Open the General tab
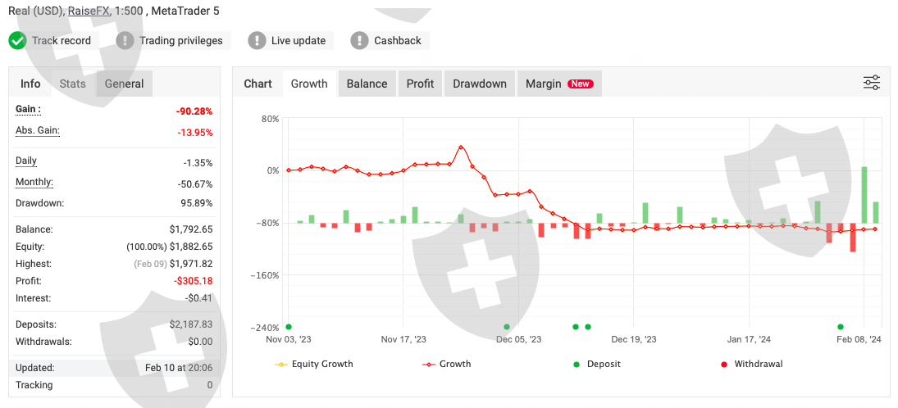Image resolution: width=898 pixels, height=408 pixels. [124, 84]
